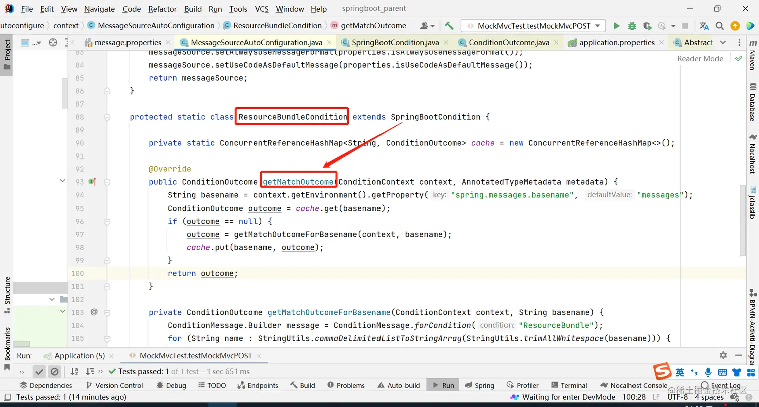The width and height of the screenshot is (759, 407).
Task: Switch to the ConditionOutcome.java tab
Action: tap(509, 43)
